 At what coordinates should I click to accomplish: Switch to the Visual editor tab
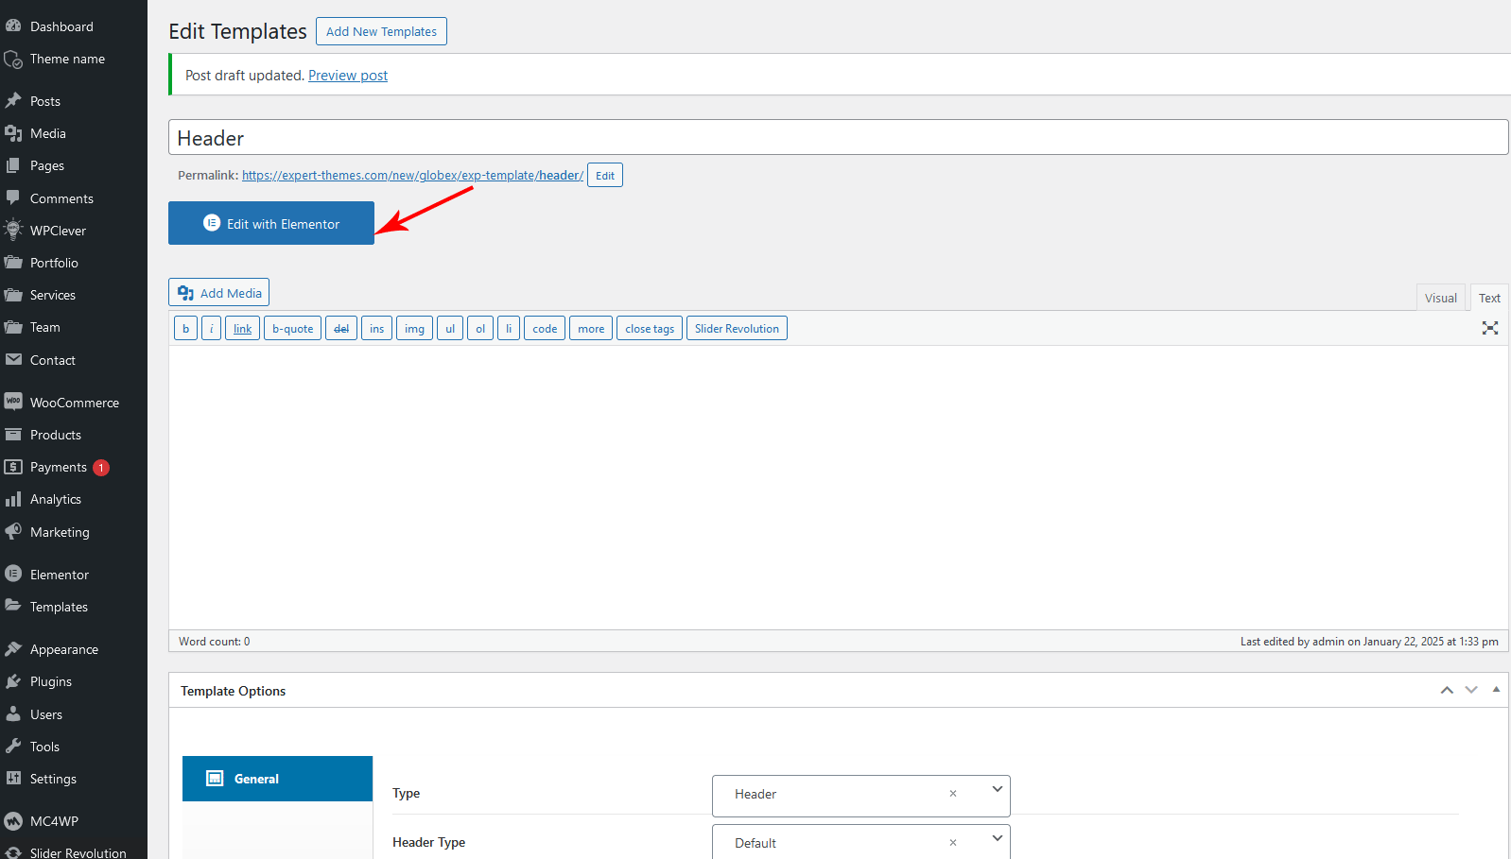coord(1440,298)
